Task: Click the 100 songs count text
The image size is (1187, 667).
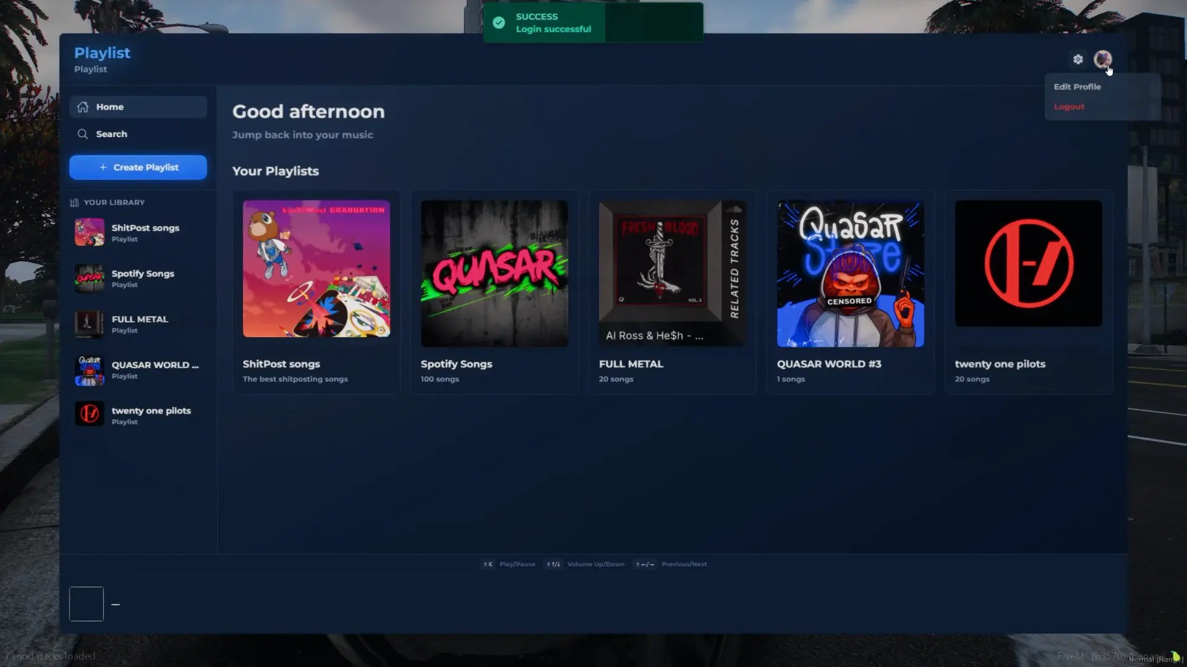Action: coord(440,379)
